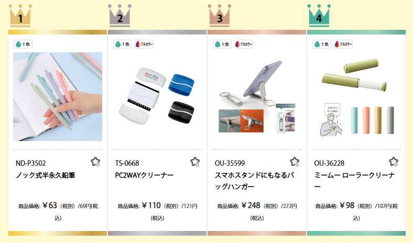Favorite the ND-P3502 pencil with star icon
This screenshot has width=413, height=243.
(x=95, y=162)
